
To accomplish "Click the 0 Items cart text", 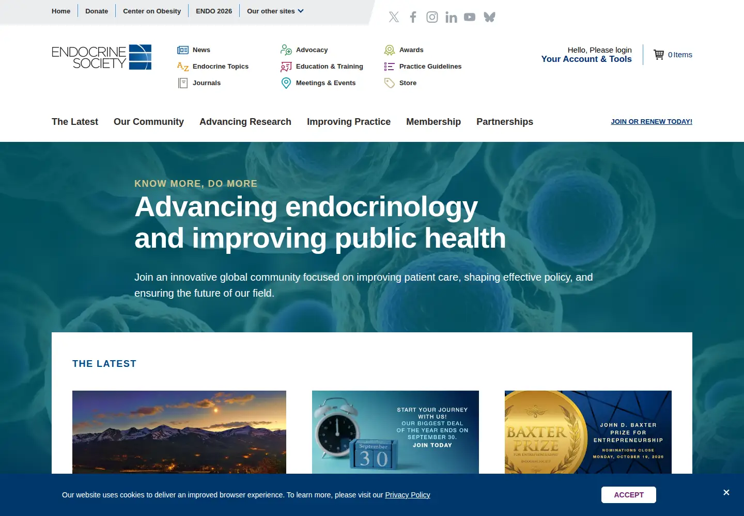I will pos(680,55).
